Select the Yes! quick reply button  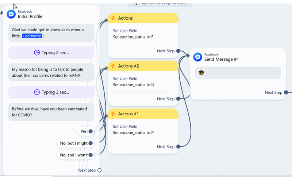tap(85, 131)
